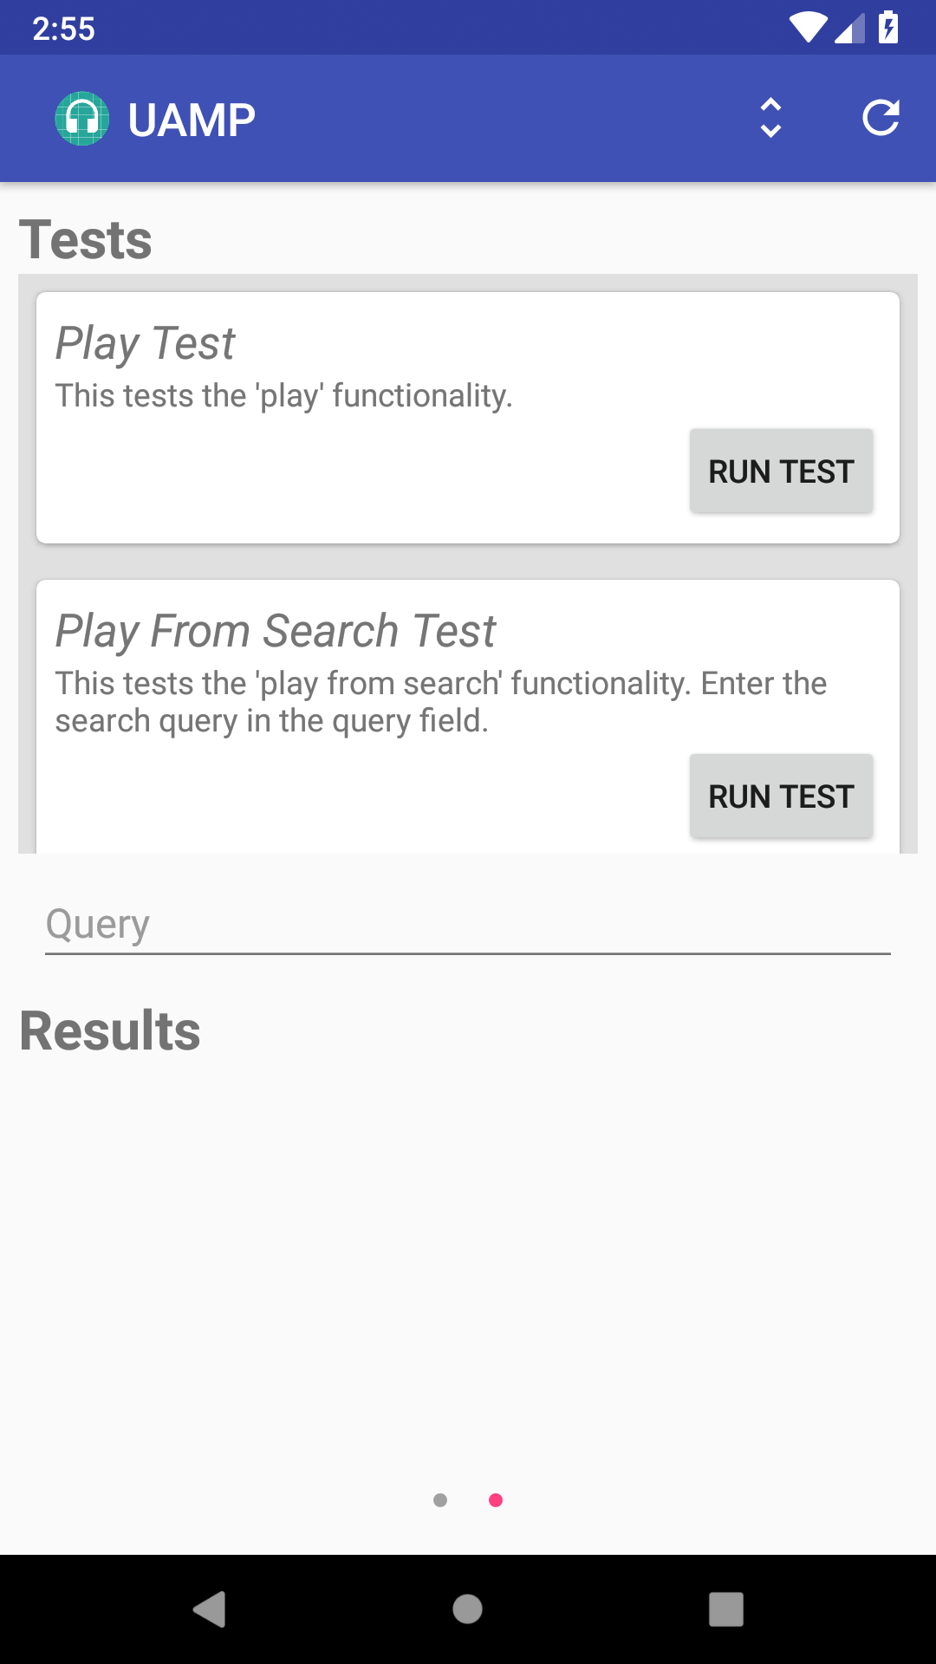Tap the cellular signal icon
This screenshot has width=936, height=1664.
click(849, 29)
